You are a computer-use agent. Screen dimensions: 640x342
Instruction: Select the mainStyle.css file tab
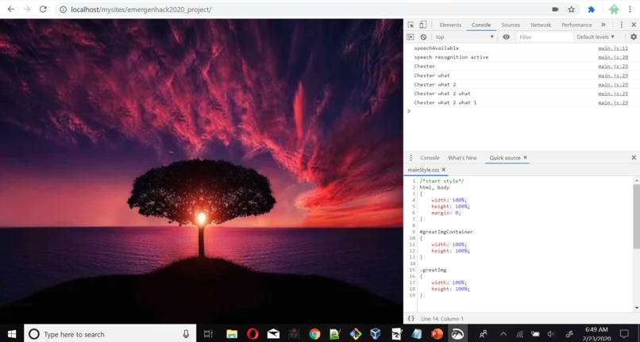423,169
